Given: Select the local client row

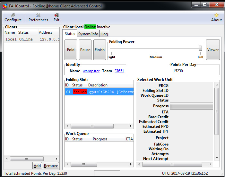Looking at the screenshot, I should [32, 39].
